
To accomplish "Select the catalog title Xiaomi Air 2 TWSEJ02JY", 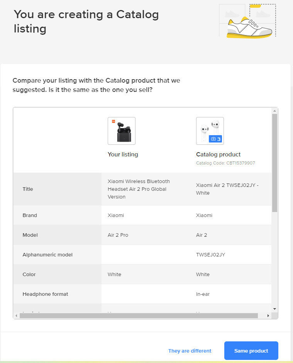I will pos(227,189).
